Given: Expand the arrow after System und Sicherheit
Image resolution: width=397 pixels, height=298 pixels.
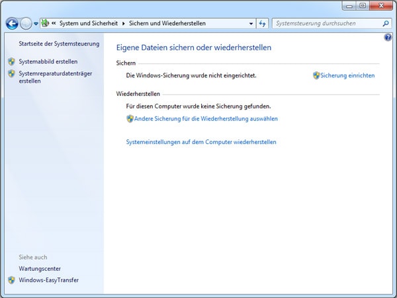Looking at the screenshot, I should click(123, 24).
